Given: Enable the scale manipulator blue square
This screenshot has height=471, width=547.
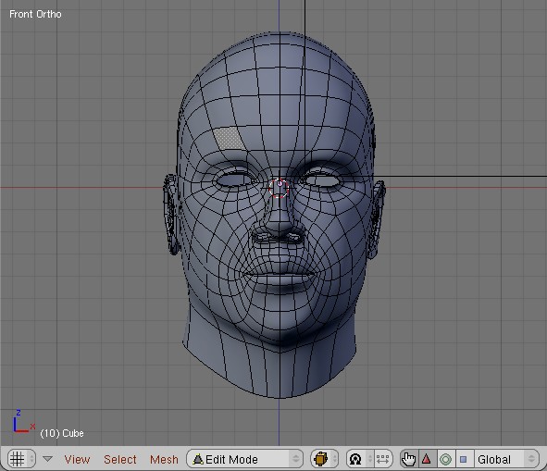Looking at the screenshot, I should (x=464, y=459).
